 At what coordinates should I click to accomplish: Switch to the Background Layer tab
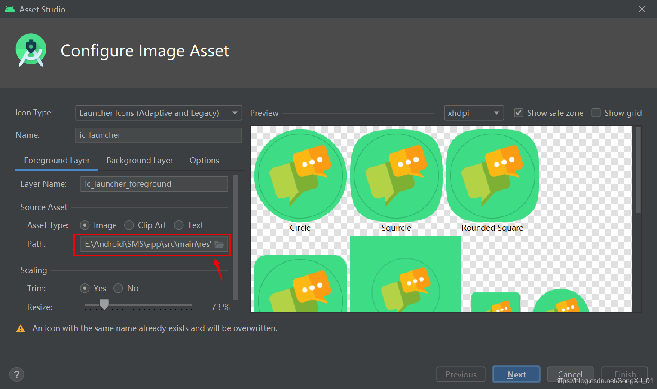tap(140, 160)
